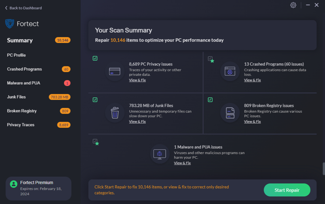Toggle the Broken Registry issues checkbox
This screenshot has height=204, width=325.
point(210,100)
